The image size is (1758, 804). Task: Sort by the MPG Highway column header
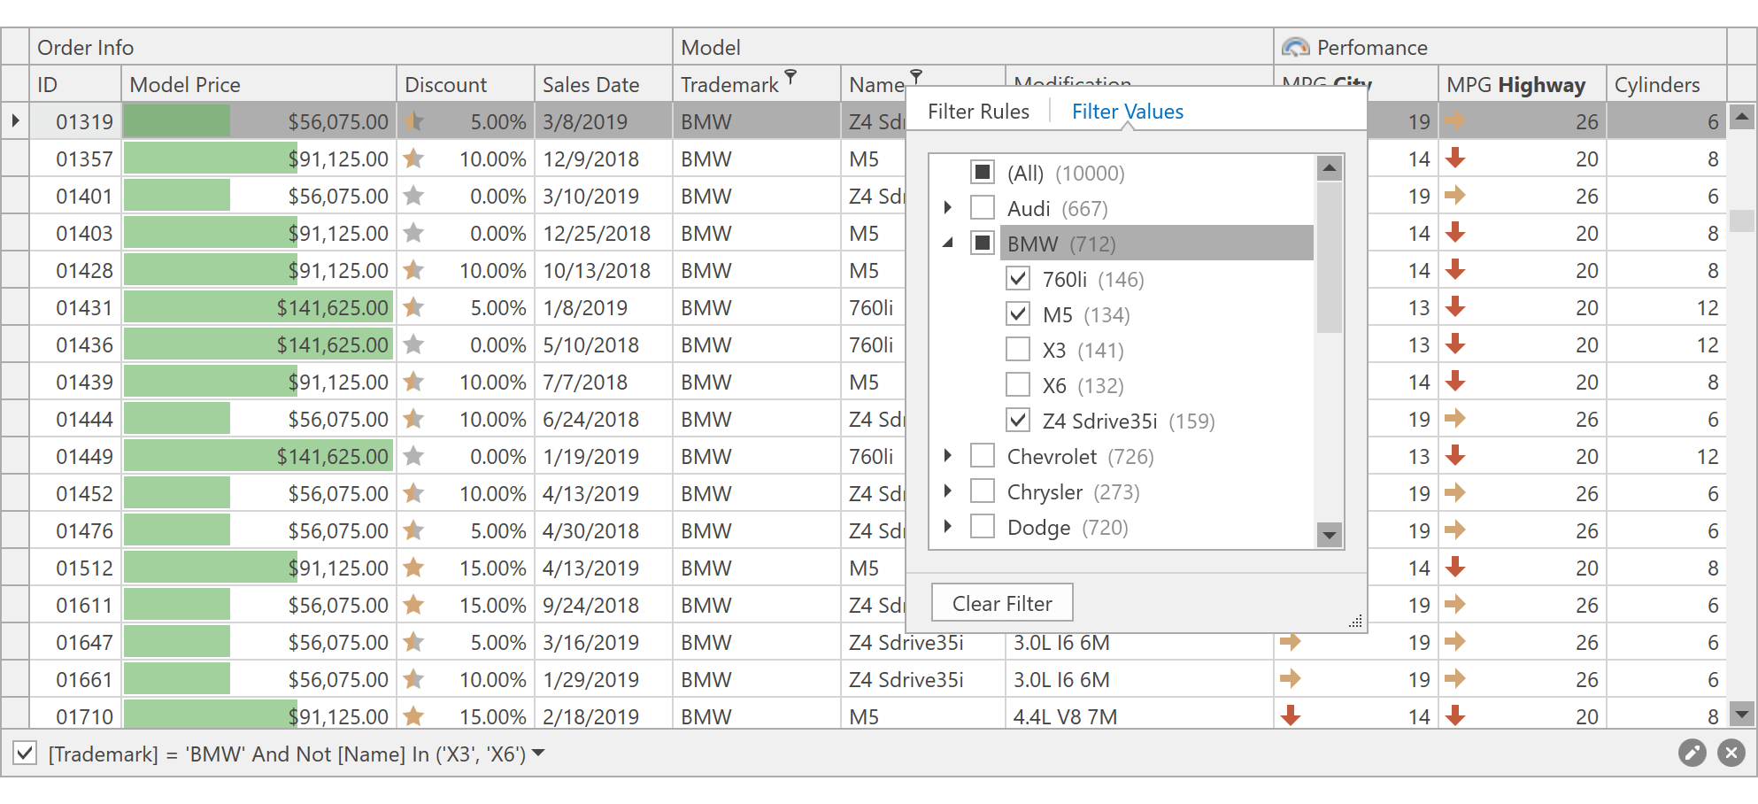point(1523,84)
